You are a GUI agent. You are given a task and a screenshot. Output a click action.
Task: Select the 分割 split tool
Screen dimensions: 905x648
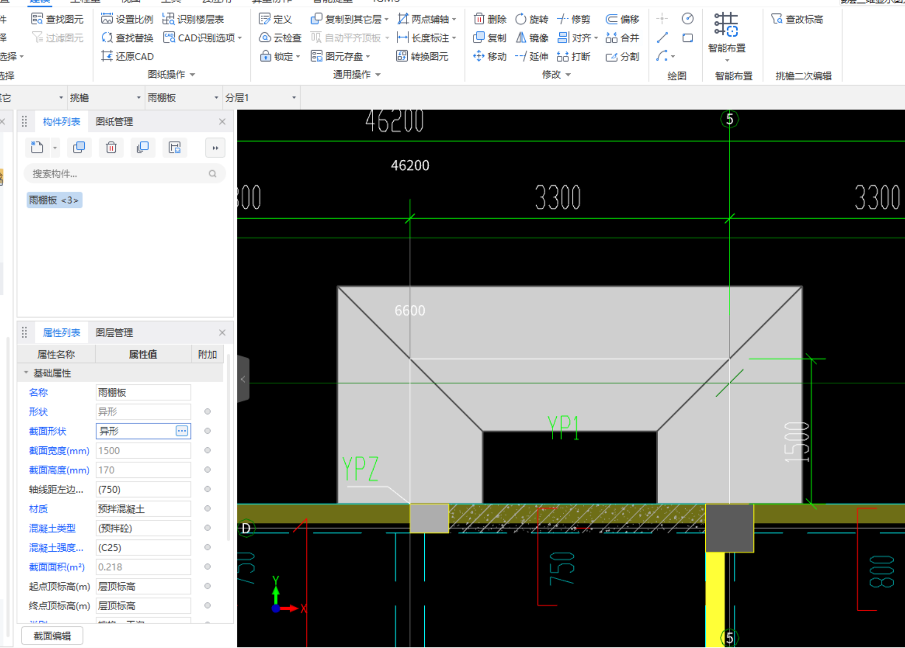point(622,56)
